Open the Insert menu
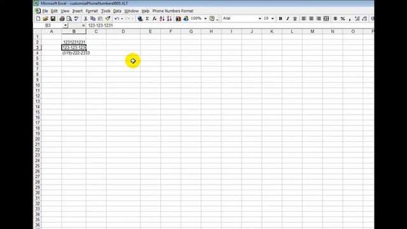Viewport: 407px width, 229px height. point(78,11)
